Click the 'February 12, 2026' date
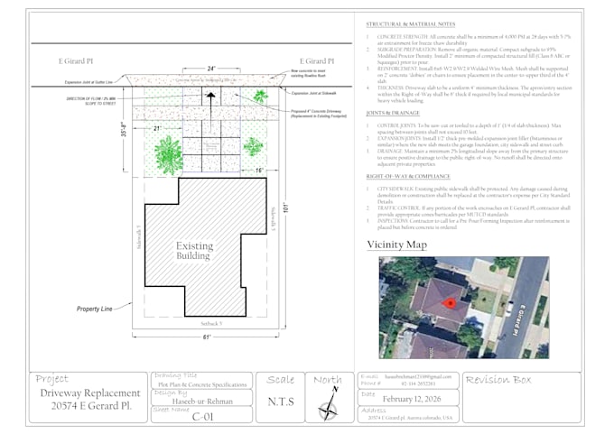Screen dimensions: 614x434 pos(412,399)
